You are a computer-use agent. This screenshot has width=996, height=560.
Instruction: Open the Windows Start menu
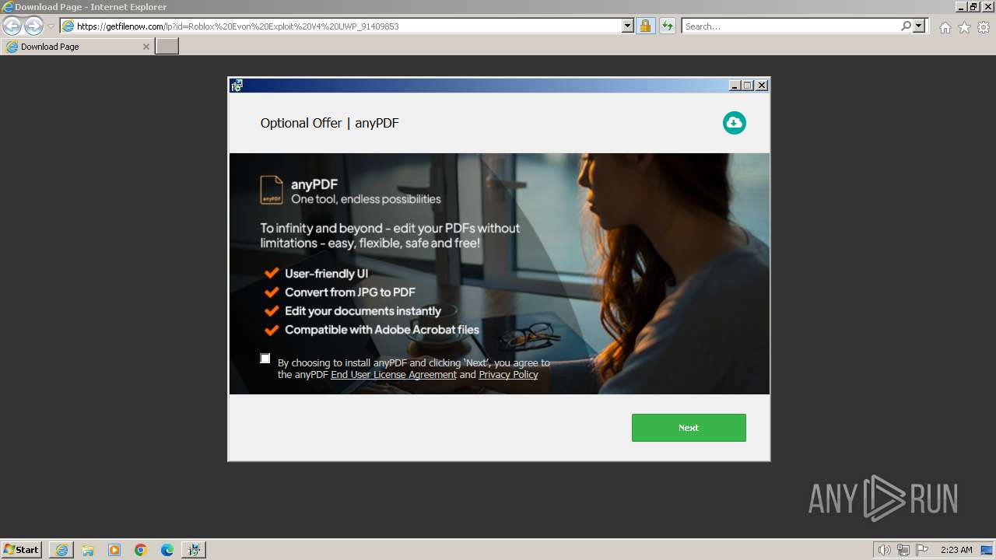[x=22, y=550]
